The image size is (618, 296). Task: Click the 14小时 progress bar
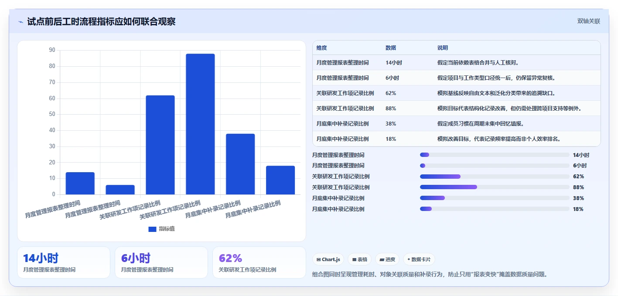point(495,155)
